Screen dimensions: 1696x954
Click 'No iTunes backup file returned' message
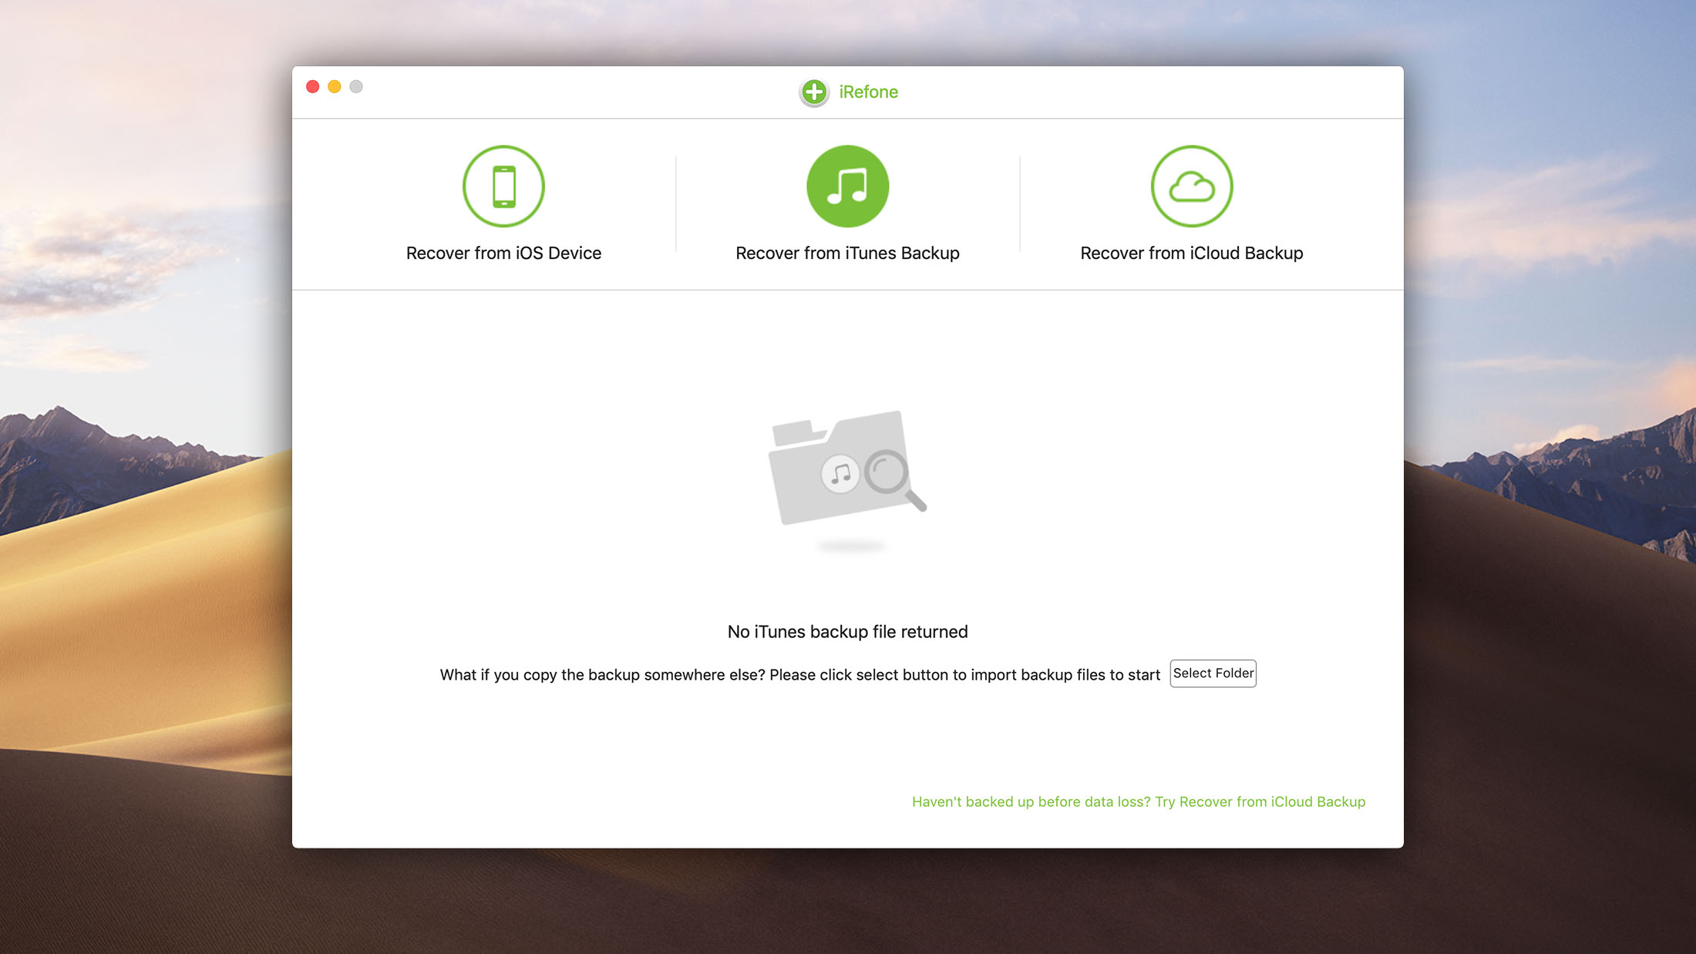pos(847,632)
